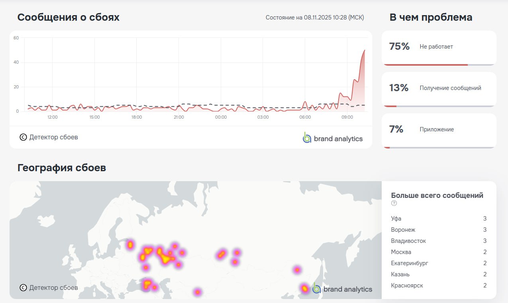Click the help question mark icon
The width and height of the screenshot is (508, 303).
[x=394, y=203]
